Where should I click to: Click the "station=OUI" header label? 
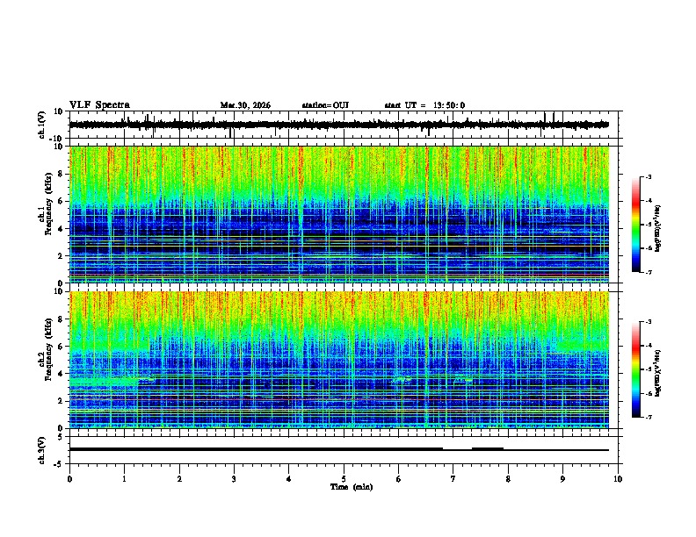(325, 105)
